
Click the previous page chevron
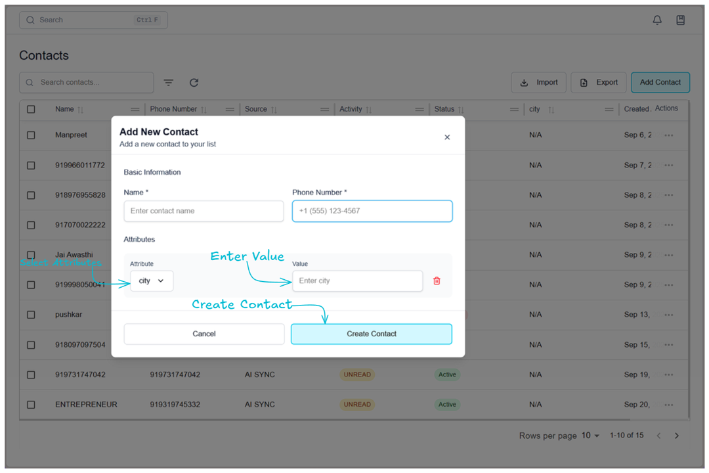[658, 435]
